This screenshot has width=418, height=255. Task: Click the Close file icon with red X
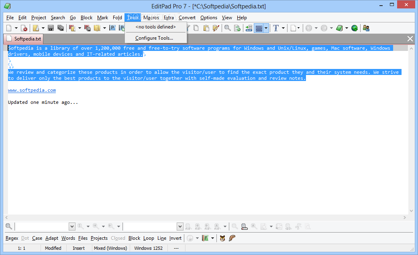(24, 28)
